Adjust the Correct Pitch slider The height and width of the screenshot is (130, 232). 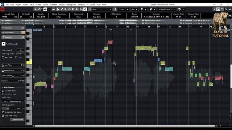tap(13, 65)
